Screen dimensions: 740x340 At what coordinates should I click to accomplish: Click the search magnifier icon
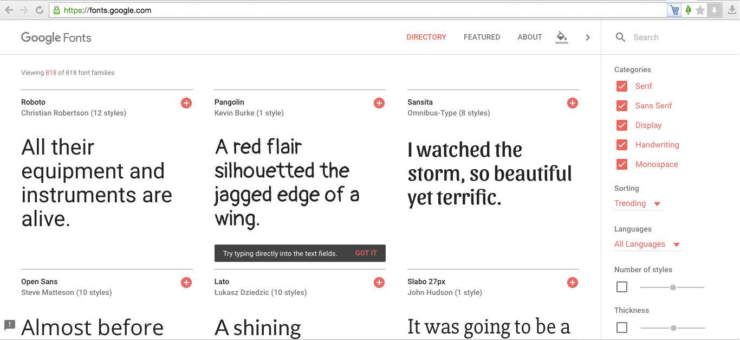(621, 37)
